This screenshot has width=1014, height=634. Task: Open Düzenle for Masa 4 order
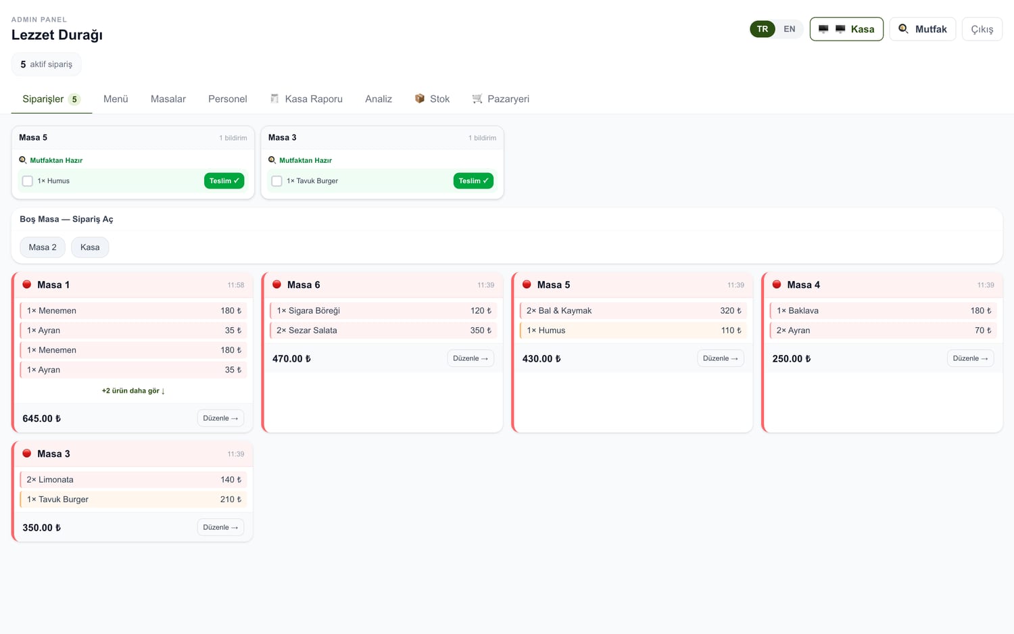coord(970,358)
